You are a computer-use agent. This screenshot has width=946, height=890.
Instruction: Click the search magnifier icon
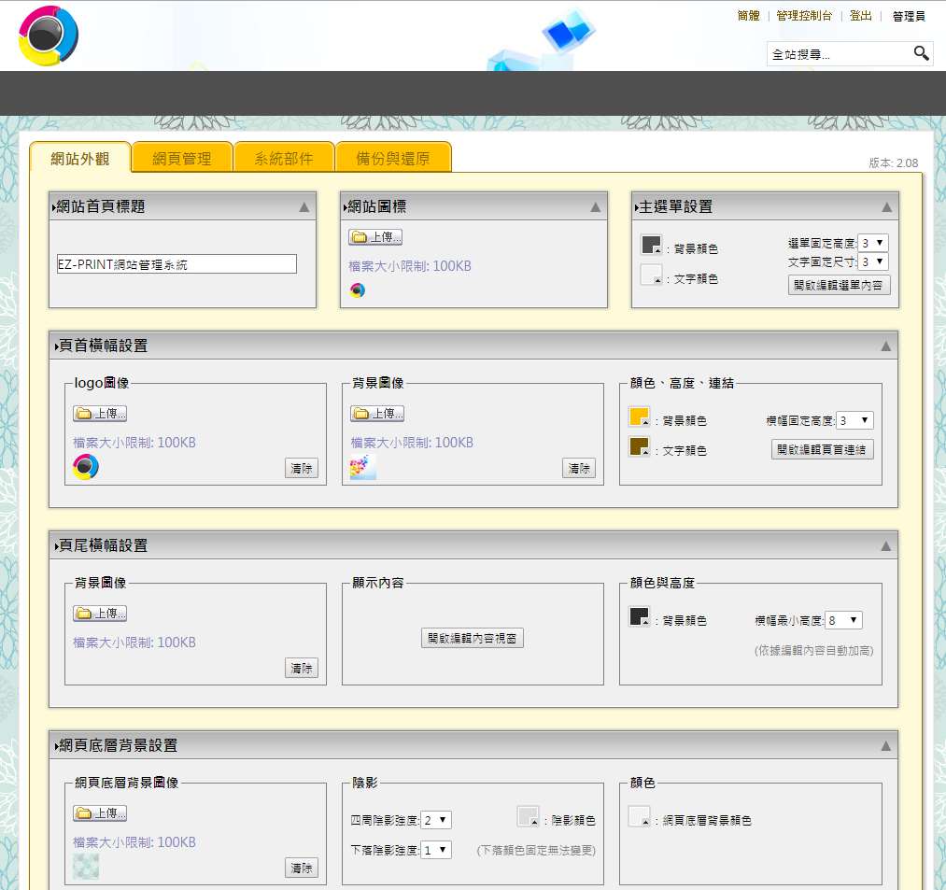921,53
